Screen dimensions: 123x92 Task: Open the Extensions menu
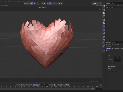[x=24, y=1]
